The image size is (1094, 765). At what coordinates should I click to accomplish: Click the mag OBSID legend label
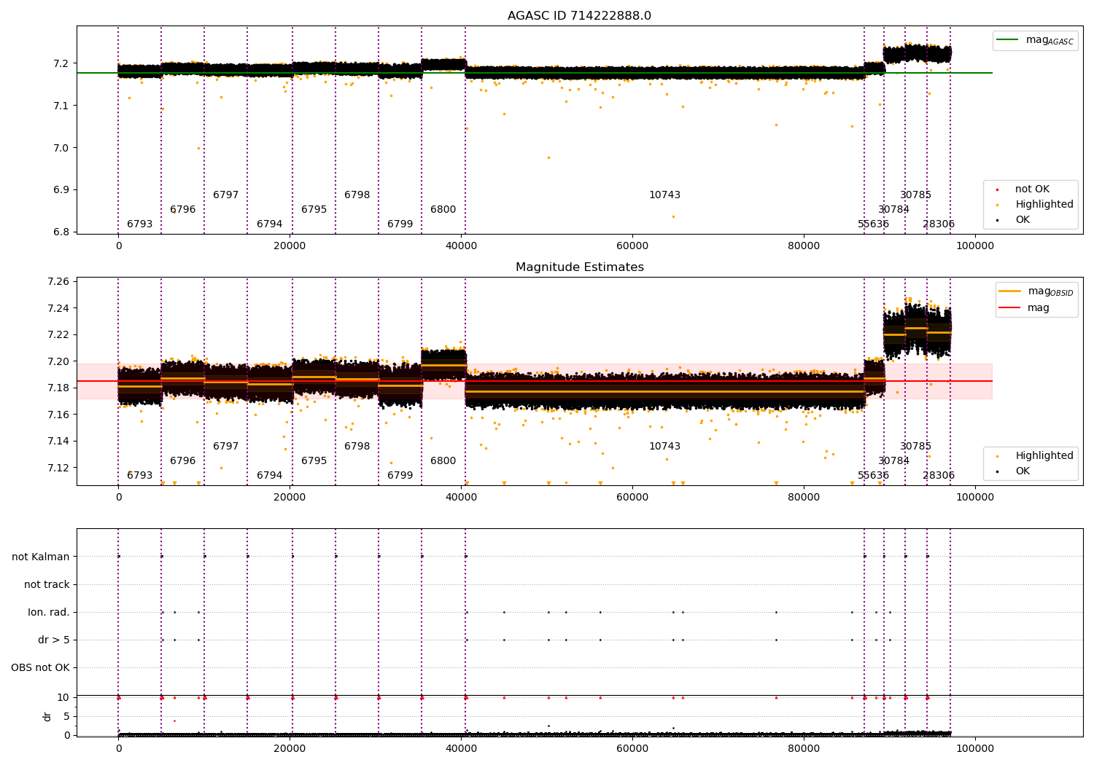click(1050, 291)
